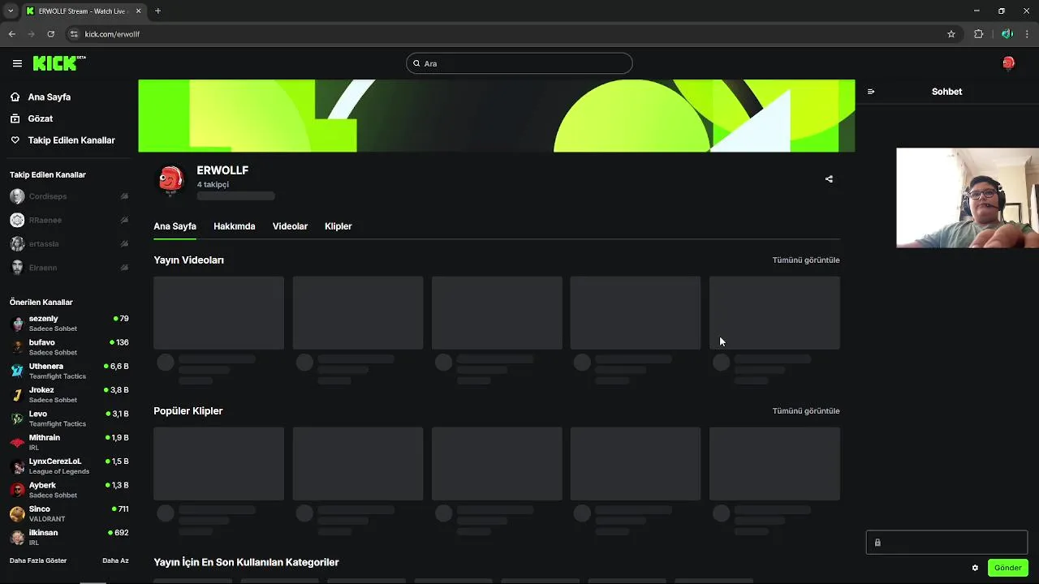1039x584 pixels.
Task: Click the '4 takipçi' follower count
Action: pos(213,185)
